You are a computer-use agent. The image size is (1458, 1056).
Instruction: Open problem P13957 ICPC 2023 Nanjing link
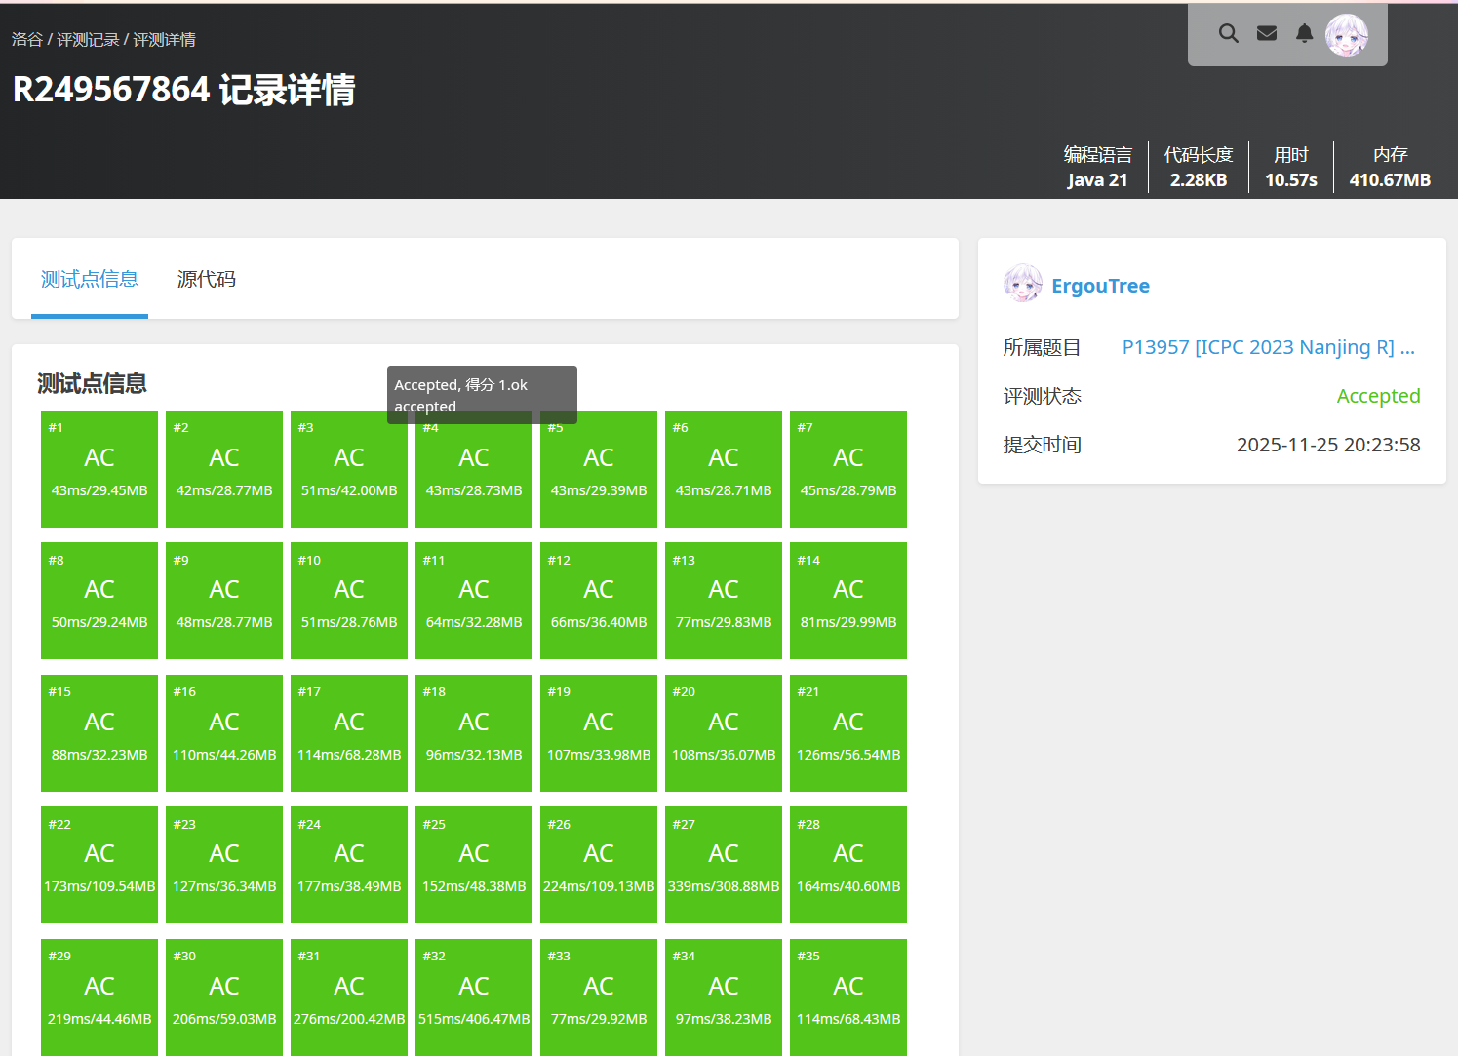1267,348
